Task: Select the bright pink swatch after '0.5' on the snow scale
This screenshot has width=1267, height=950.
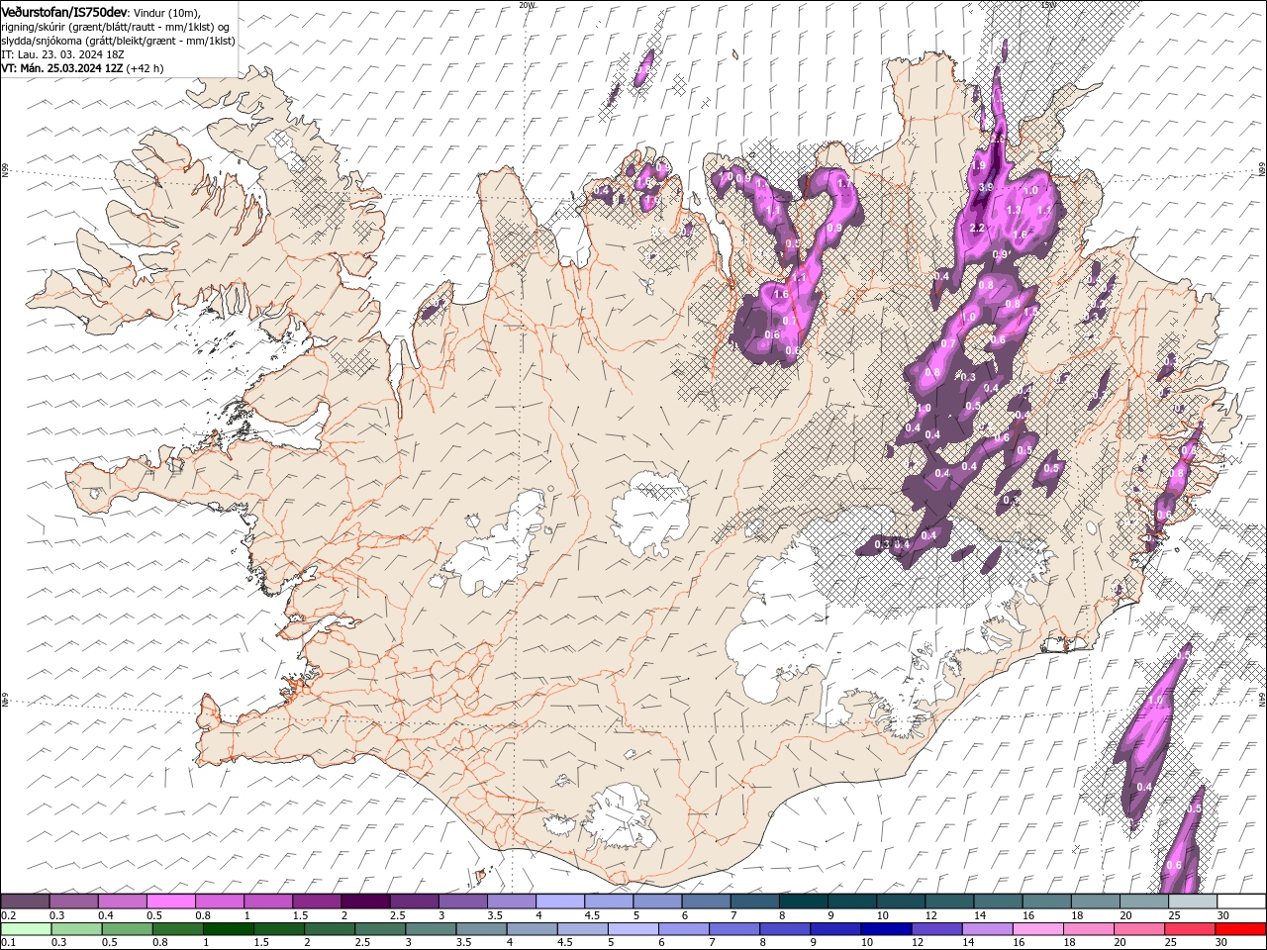Action: coord(171,902)
